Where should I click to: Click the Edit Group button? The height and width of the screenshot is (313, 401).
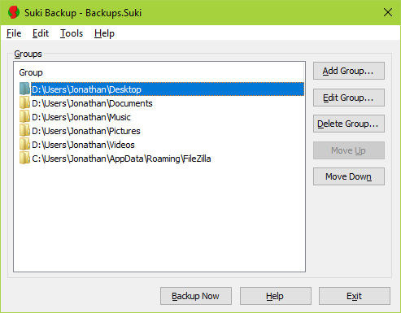tap(349, 98)
